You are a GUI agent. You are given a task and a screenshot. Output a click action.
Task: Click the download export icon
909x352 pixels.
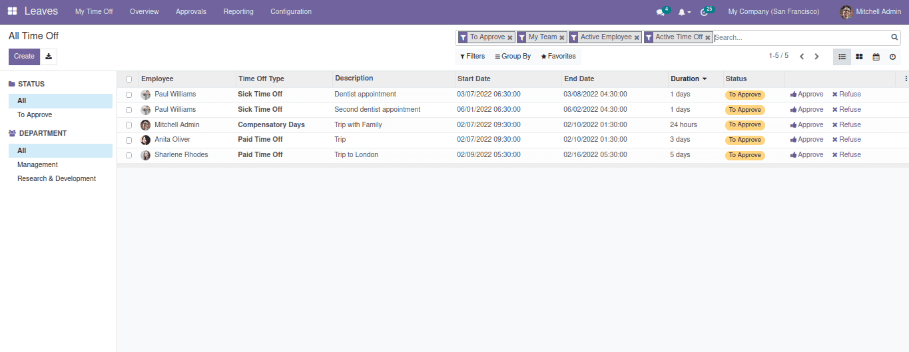[49, 57]
